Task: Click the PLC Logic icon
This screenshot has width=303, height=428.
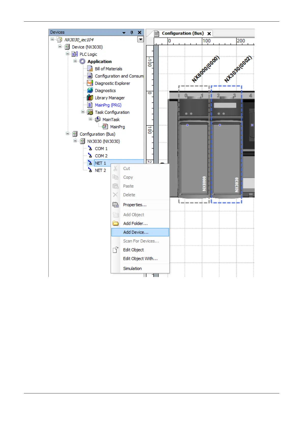Action: point(75,54)
